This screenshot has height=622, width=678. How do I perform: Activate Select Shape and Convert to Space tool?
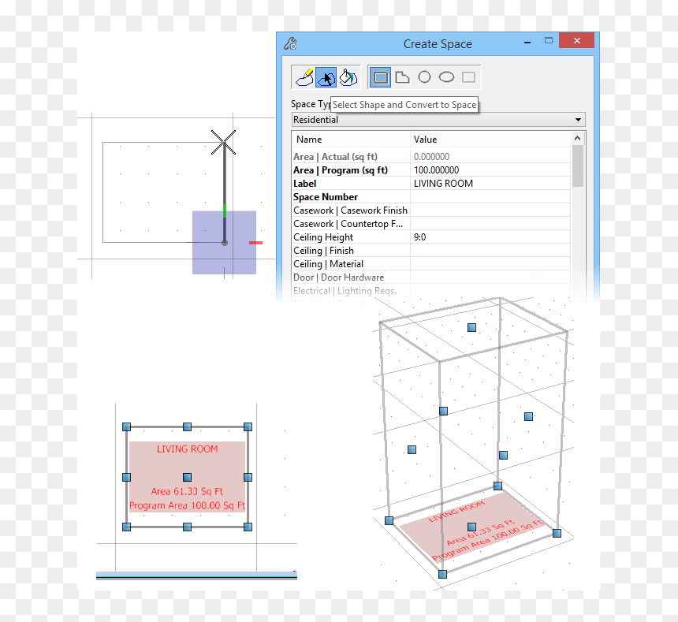(326, 78)
